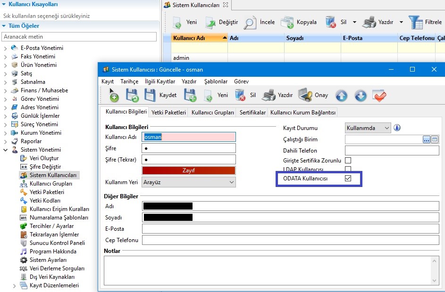Viewport: 445px width, 292px height.
Task: Open the Tarihçe menu
Action: click(129, 81)
